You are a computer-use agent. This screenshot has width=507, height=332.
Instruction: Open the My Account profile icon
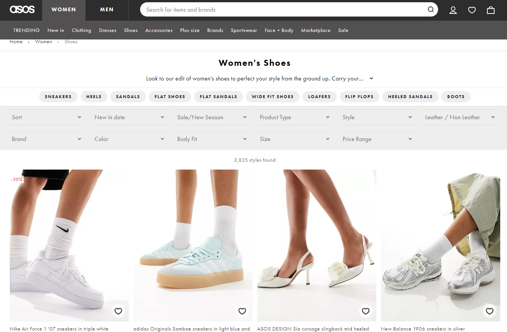(x=453, y=10)
